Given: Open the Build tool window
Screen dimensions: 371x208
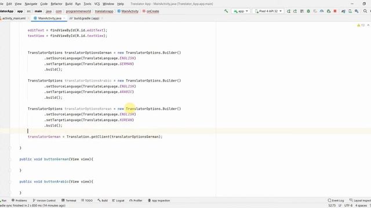Looking at the screenshot, I should [103, 200].
